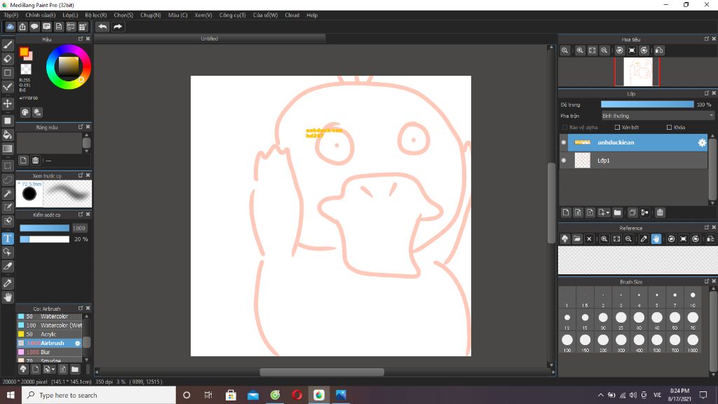The image size is (718, 404).
Task: Select the Text tool
Action: coord(8,238)
